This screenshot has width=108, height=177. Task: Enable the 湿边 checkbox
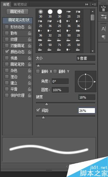click(x=7, y=77)
